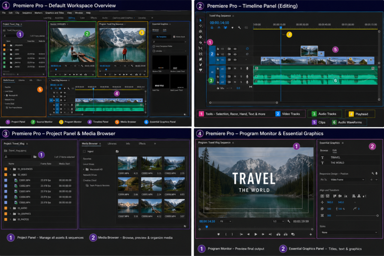
Task: Sort by the Frame Rate column in section 3
Action: point(46,164)
